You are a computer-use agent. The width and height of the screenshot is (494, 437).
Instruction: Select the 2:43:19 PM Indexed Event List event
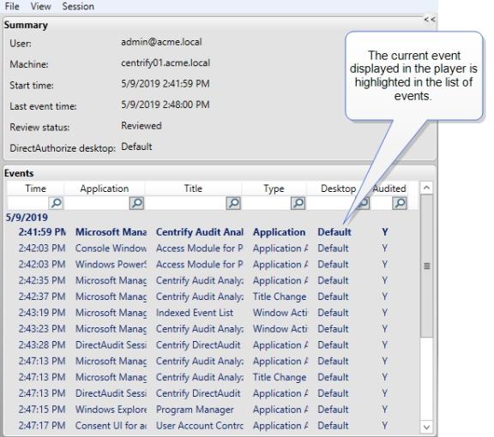(x=213, y=313)
